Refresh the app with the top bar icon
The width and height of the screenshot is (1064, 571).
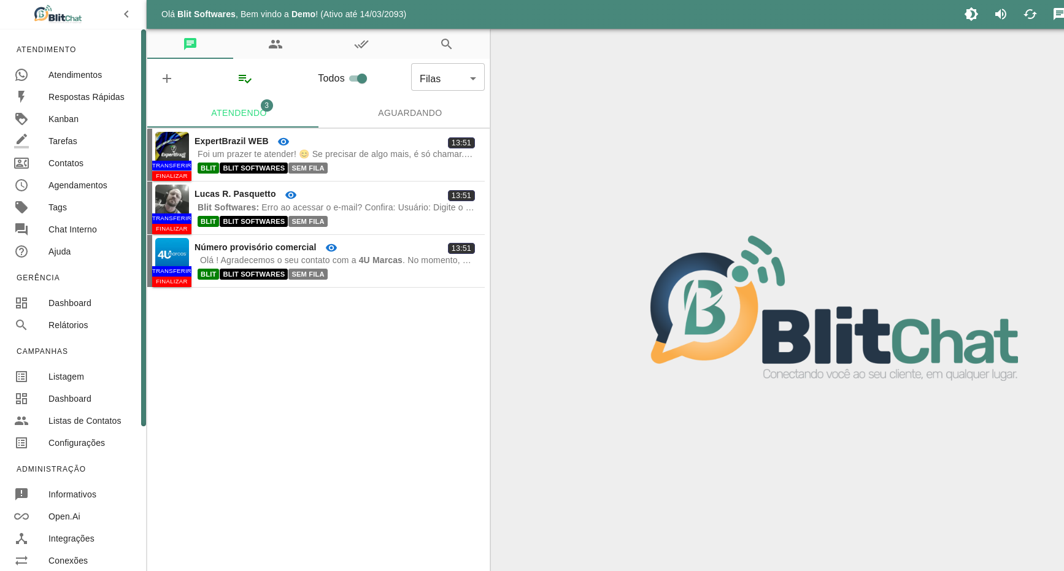1030,14
